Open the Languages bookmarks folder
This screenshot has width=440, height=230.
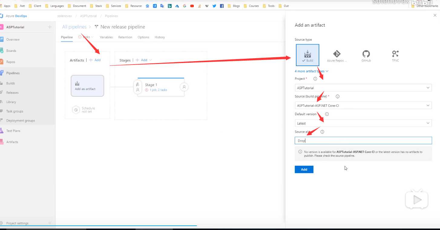click(x=54, y=6)
